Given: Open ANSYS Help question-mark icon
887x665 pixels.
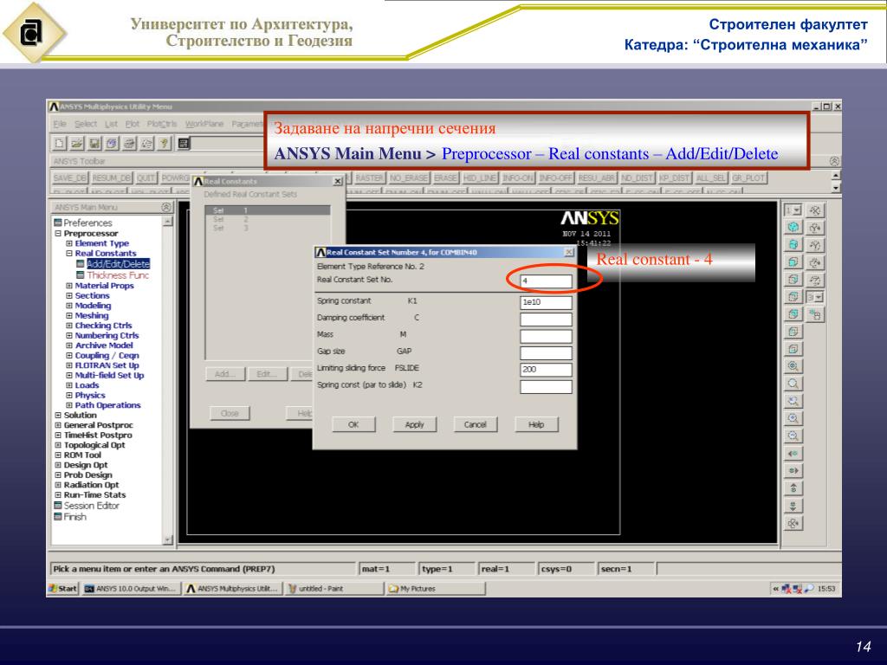Looking at the screenshot, I should (x=165, y=144).
